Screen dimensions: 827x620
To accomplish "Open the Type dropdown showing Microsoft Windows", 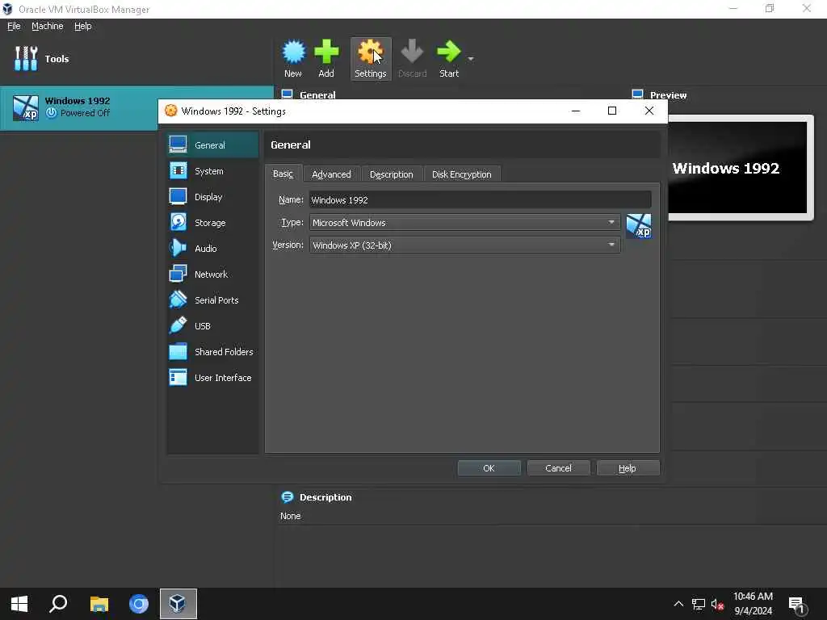I will pos(464,223).
